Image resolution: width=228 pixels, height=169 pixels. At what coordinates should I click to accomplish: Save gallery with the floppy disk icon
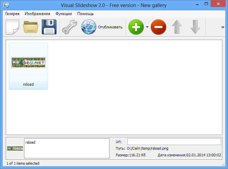49,27
